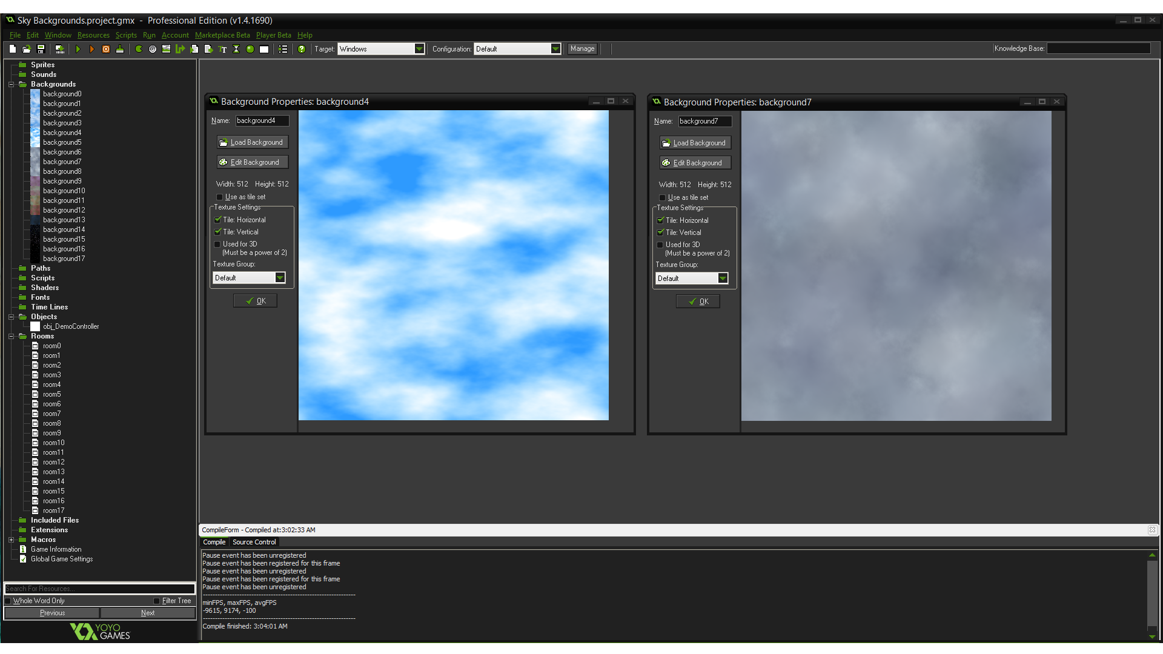Open the Target platform dropdown
This screenshot has width=1163, height=654.
click(x=420, y=48)
